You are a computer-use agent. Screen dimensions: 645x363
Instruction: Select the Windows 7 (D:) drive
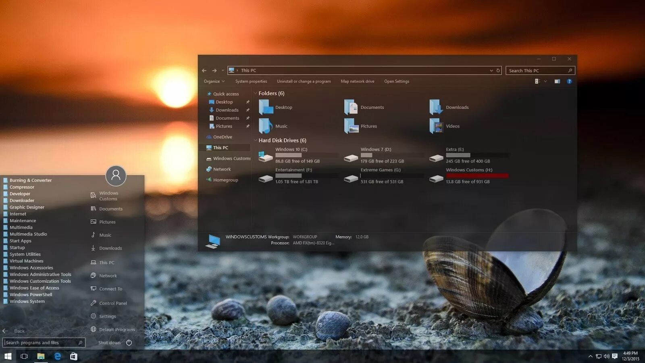point(384,155)
